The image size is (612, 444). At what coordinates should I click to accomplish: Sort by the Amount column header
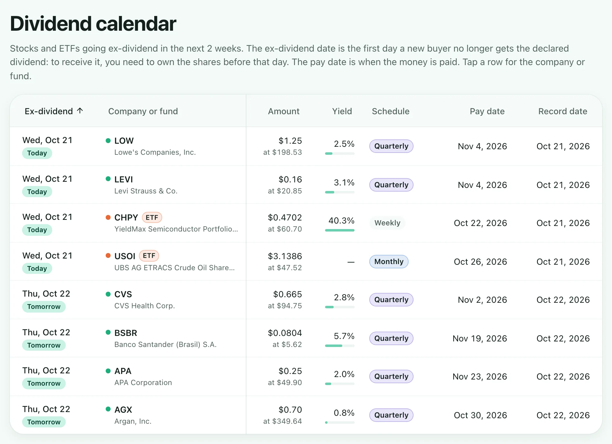click(284, 111)
